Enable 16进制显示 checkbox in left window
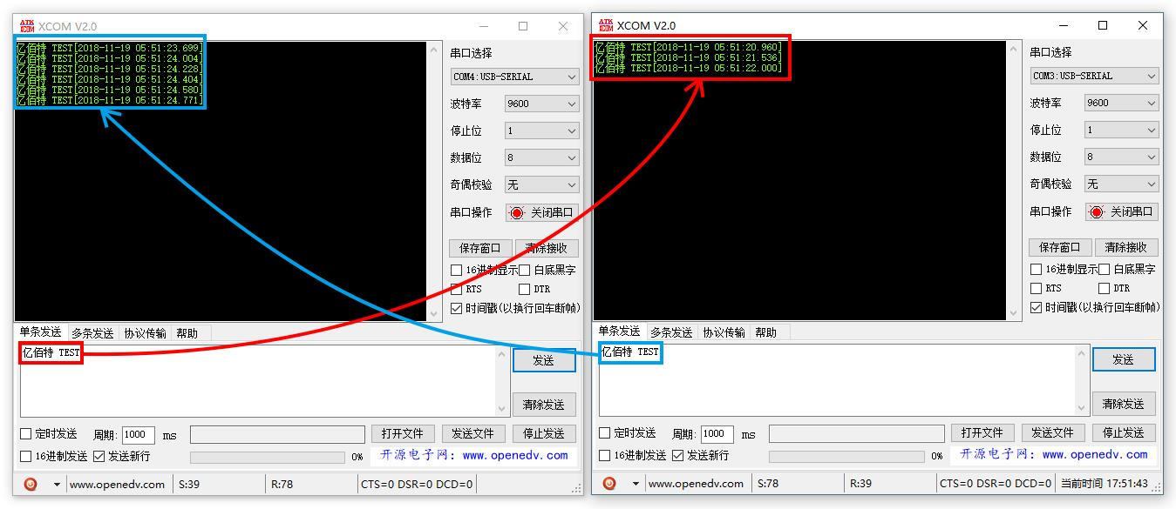 tap(457, 270)
